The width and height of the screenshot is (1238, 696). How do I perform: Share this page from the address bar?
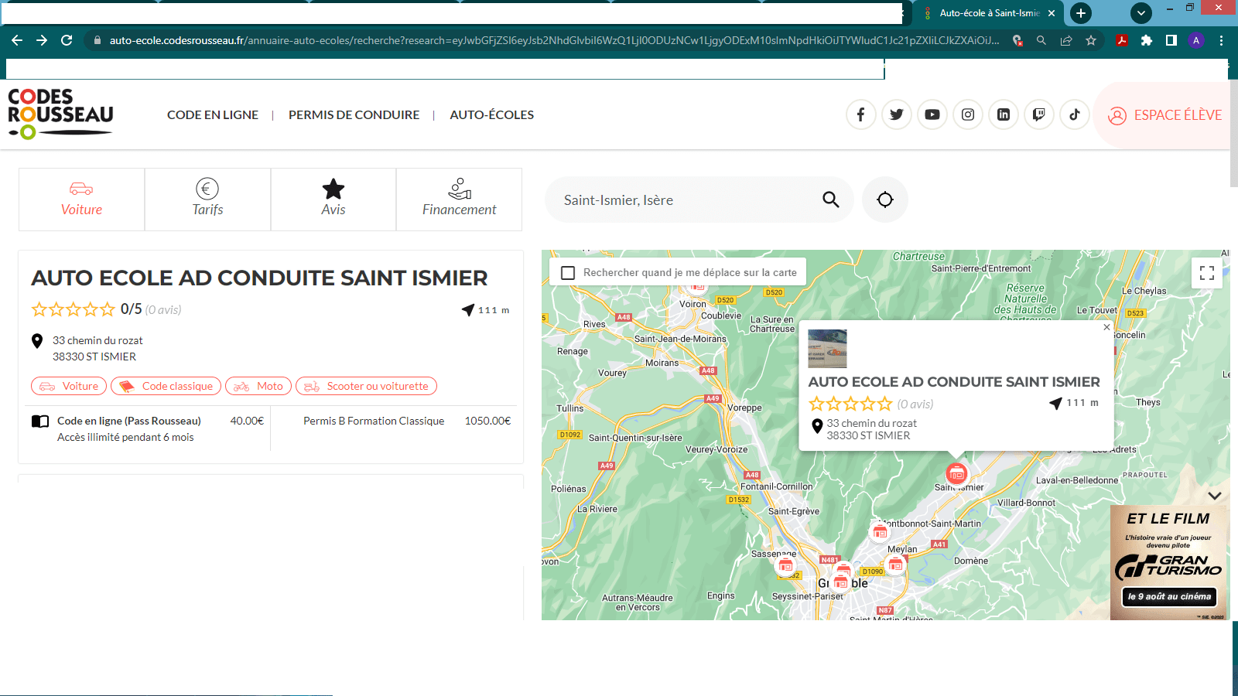(x=1066, y=40)
